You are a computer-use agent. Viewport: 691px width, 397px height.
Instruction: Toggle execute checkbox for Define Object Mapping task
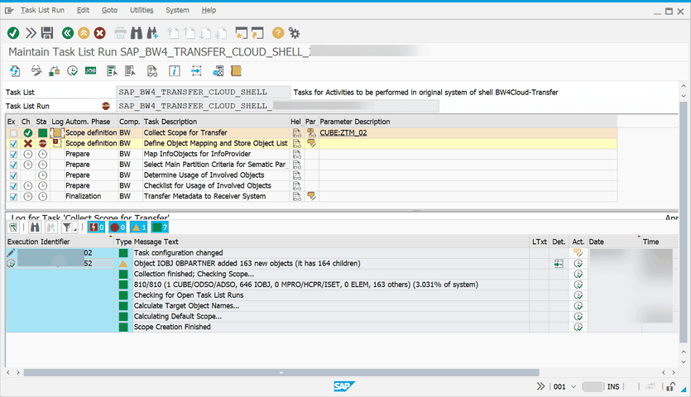coord(14,144)
